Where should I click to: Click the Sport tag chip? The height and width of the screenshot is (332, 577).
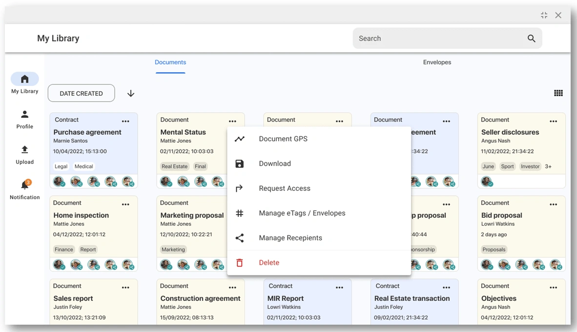[508, 166]
